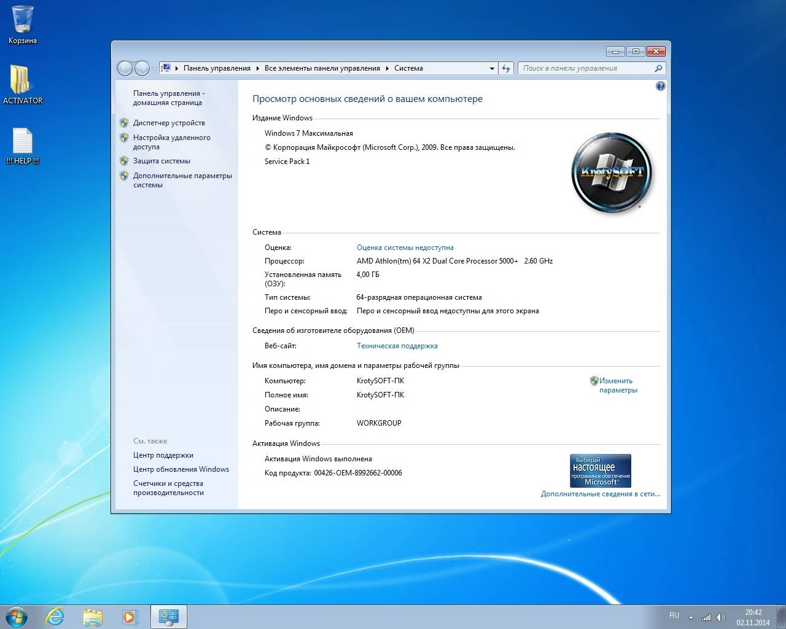
Task: Click the RU language indicator
Action: 674,615
